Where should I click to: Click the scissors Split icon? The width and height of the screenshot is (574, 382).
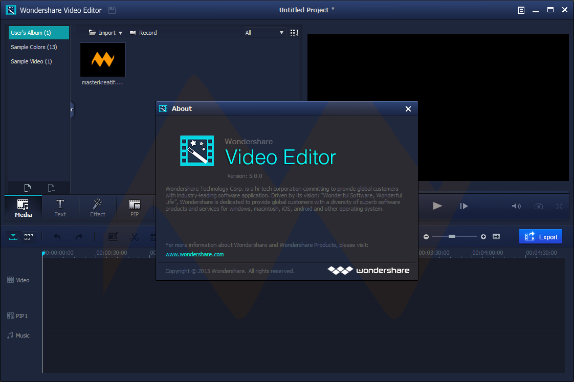click(x=135, y=237)
